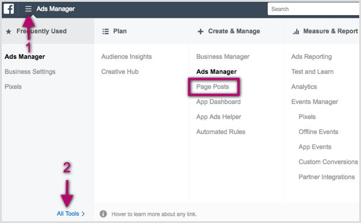Select the Measure & Report header
Screen dimensions: 361x223
point(330,31)
